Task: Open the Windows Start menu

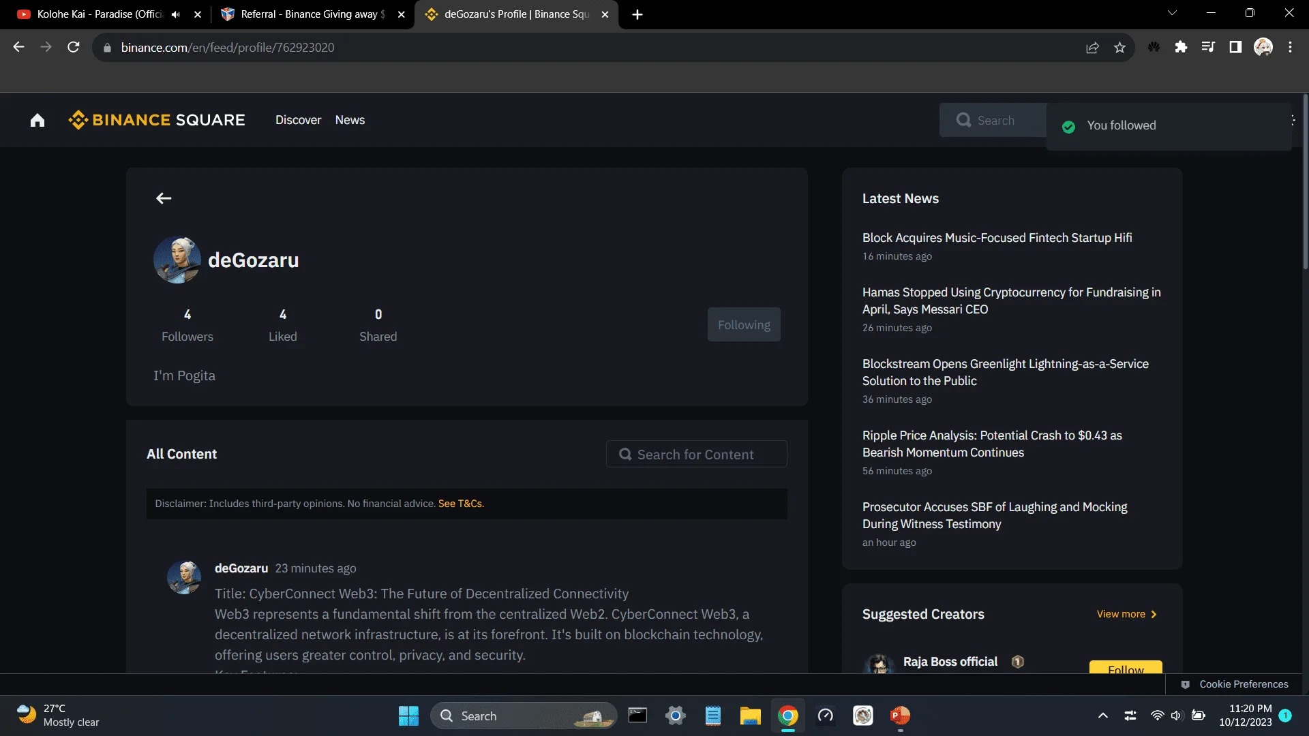Action: pos(408,716)
